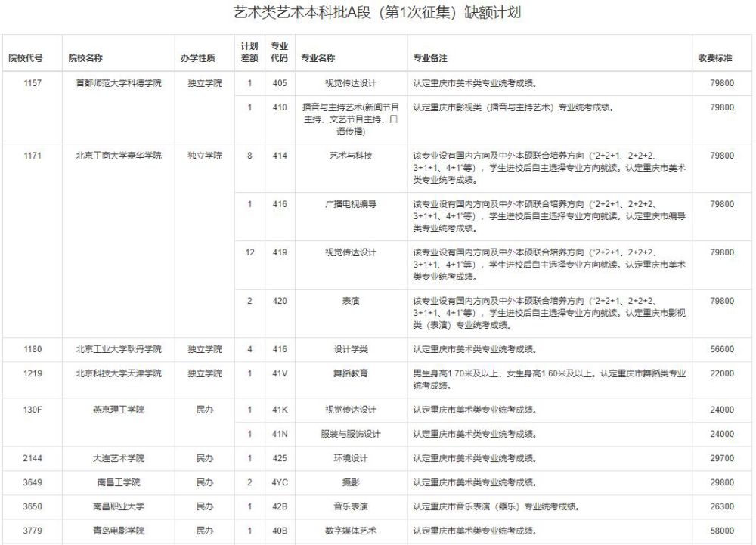This screenshot has width=756, height=545.
Task: Select the 首都师范大学科德学院 school name cell
Action: [x=119, y=83]
